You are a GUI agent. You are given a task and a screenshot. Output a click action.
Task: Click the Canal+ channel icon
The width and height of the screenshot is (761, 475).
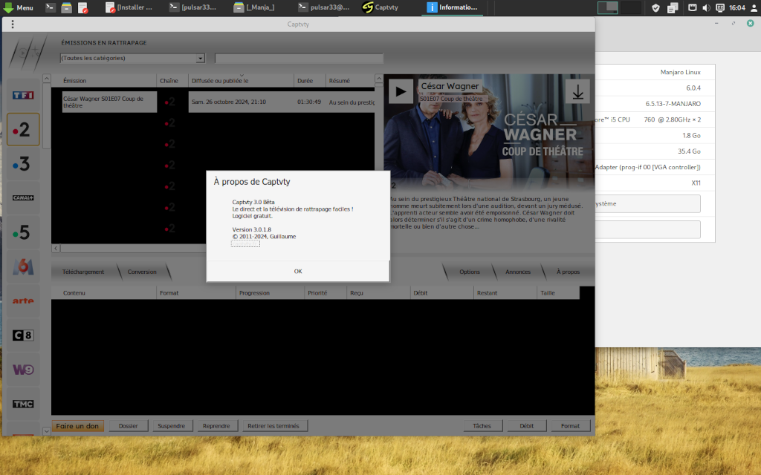pyautogui.click(x=22, y=197)
